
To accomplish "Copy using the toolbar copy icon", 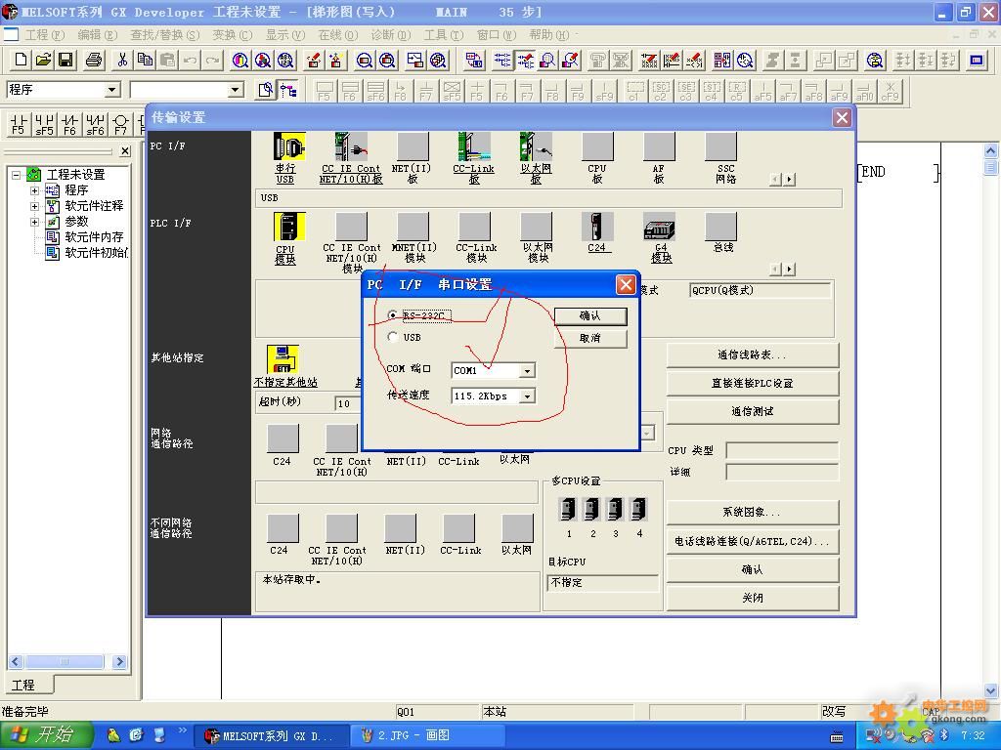I will pyautogui.click(x=145, y=60).
